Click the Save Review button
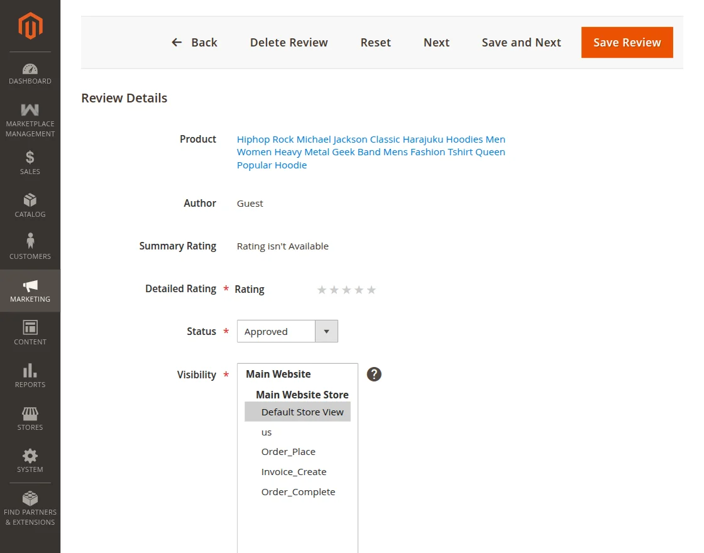The height and width of the screenshot is (553, 704). [627, 42]
